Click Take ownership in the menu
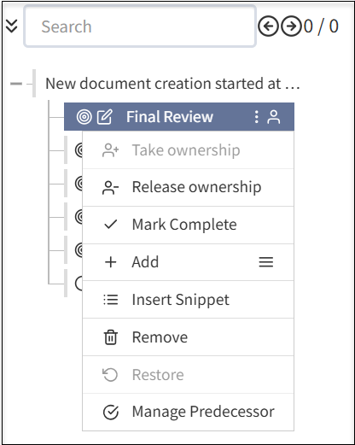This screenshot has height=445, width=355. pos(188,150)
